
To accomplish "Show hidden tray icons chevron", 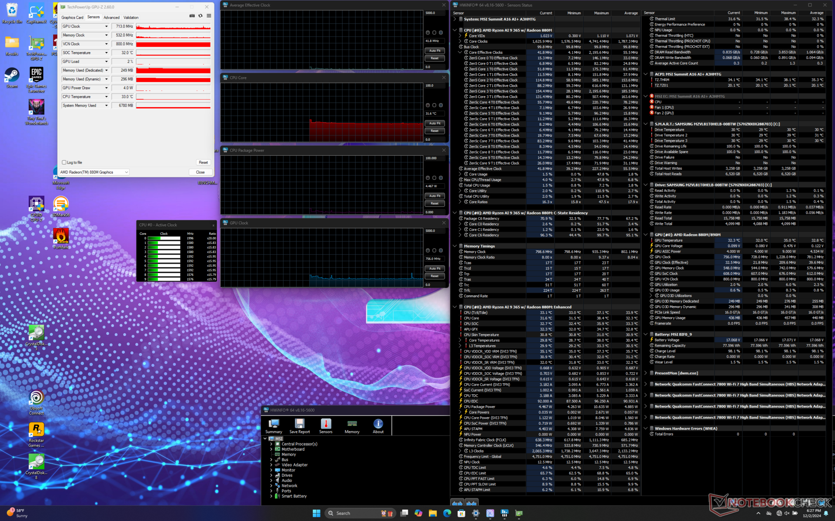I will tap(758, 513).
